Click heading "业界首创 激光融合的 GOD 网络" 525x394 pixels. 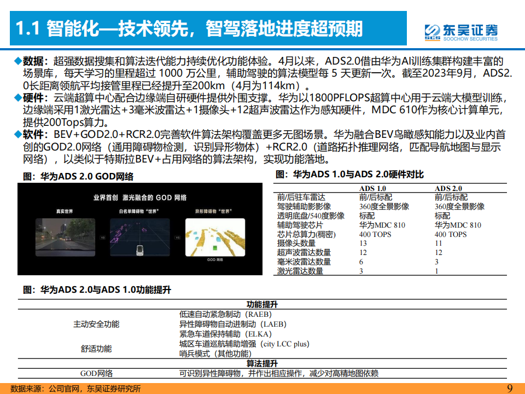(x=140, y=198)
